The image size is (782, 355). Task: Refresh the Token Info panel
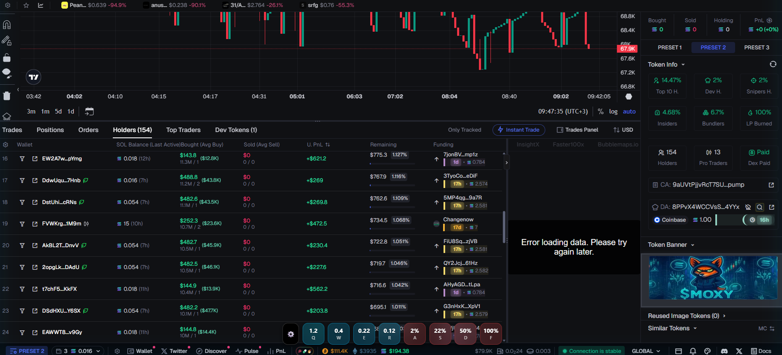pyautogui.click(x=773, y=64)
